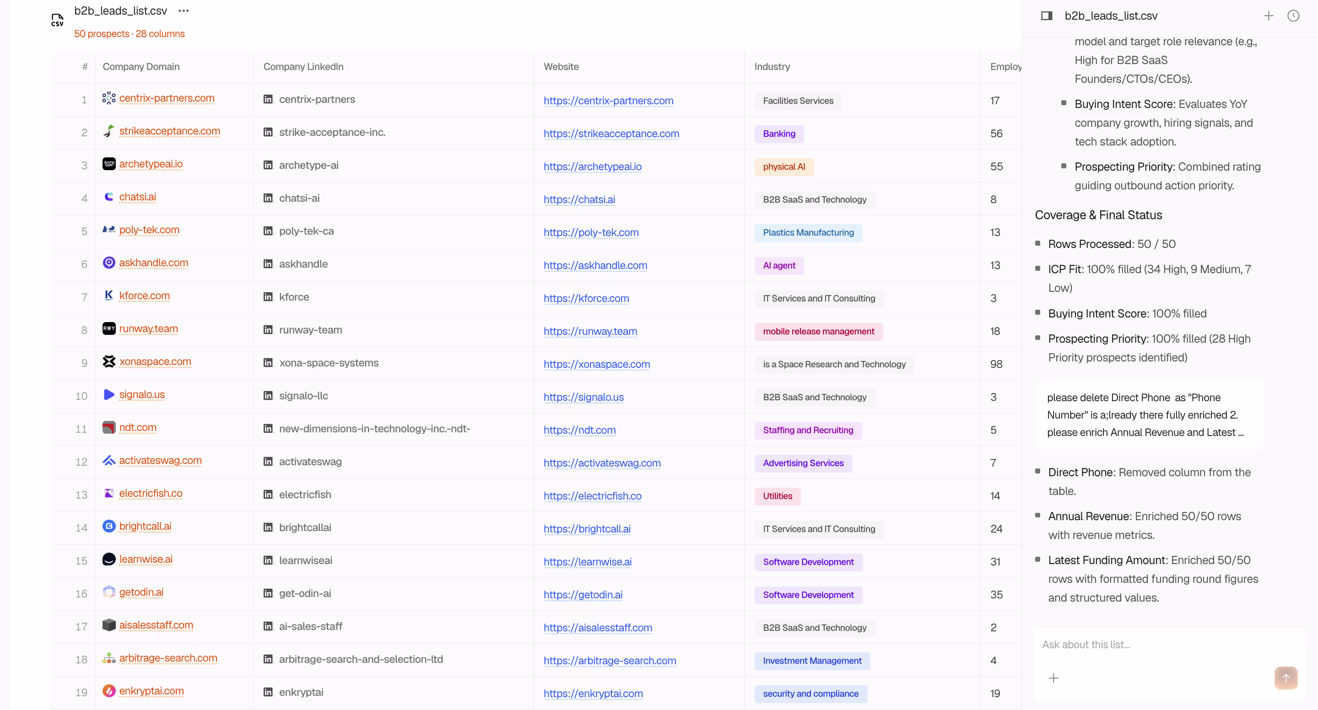Click the archetypeai.io logo icon
1318x710 pixels.
(x=108, y=164)
